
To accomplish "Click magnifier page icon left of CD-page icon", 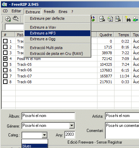I will pos(102,19).
